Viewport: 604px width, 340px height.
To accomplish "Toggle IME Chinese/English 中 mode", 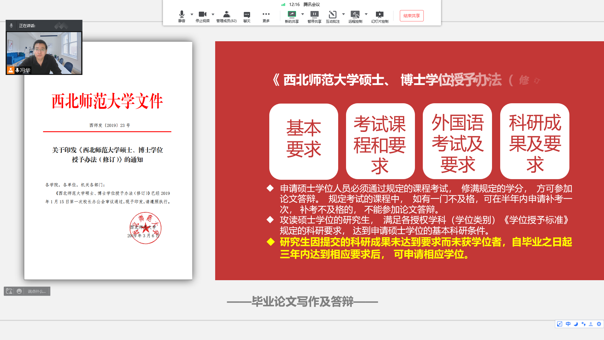I will [568, 324].
